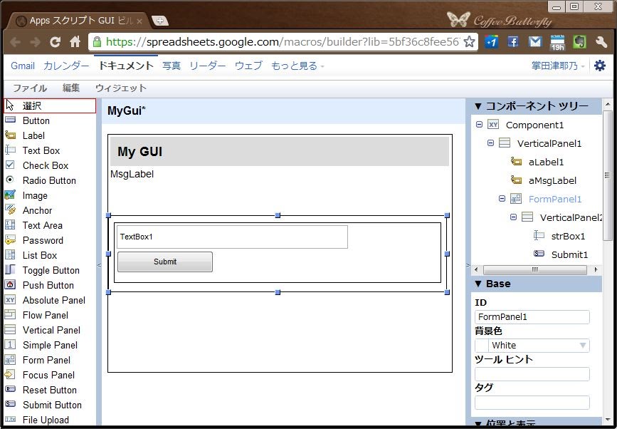Open the Gmail link
This screenshot has height=429, width=617.
click(x=23, y=66)
